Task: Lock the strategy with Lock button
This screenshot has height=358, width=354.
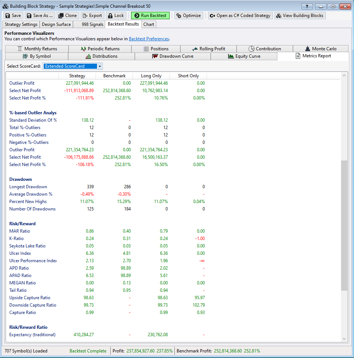Action: point(116,16)
